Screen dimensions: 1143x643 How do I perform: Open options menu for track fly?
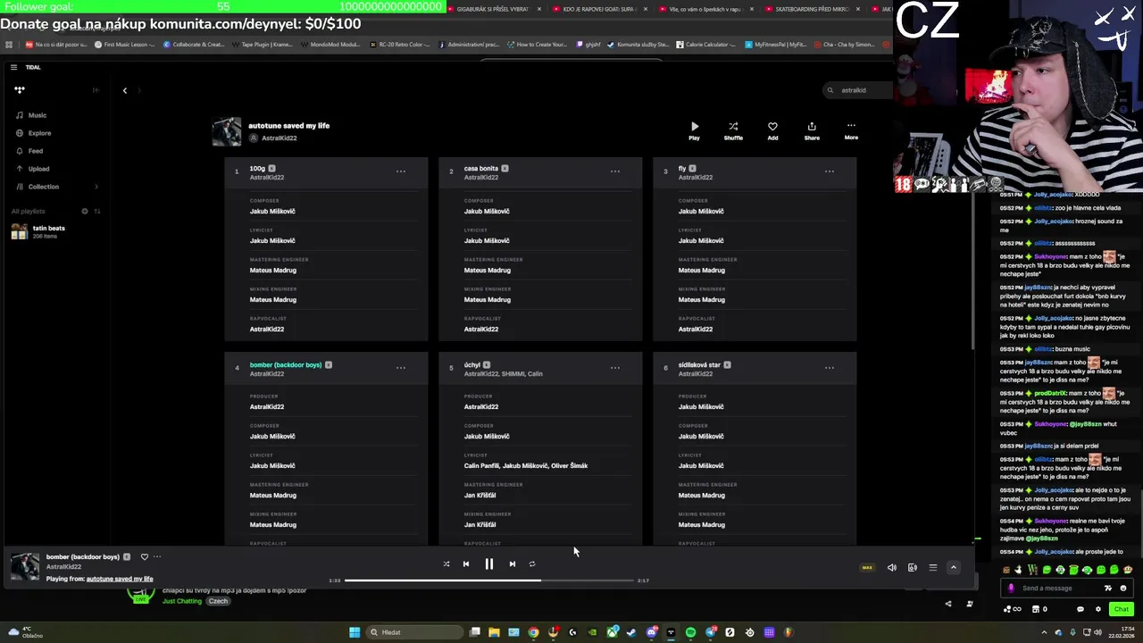click(x=830, y=171)
